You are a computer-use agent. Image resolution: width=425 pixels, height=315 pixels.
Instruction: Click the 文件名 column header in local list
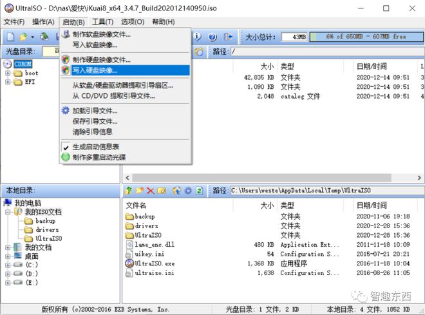tap(178, 205)
